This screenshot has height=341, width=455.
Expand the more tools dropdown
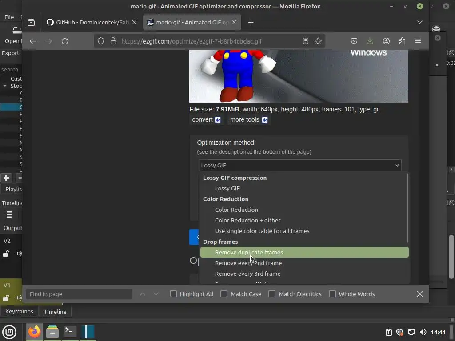pyautogui.click(x=249, y=120)
